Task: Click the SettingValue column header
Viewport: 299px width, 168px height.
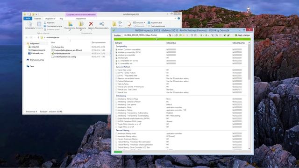Action: click(171, 43)
